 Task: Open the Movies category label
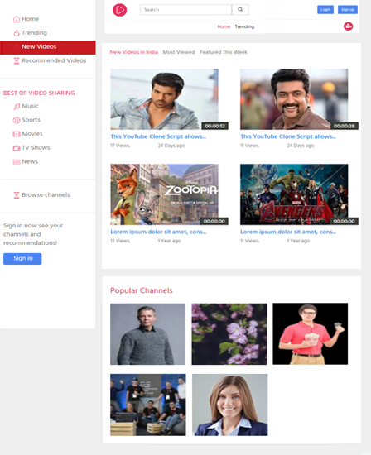pos(32,134)
